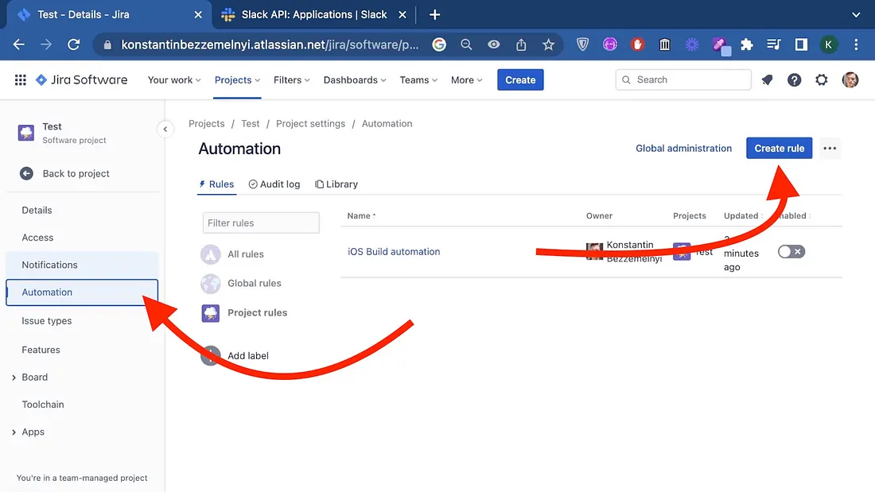Image resolution: width=875 pixels, height=492 pixels.
Task: Expand the Teams dropdown
Action: click(418, 79)
